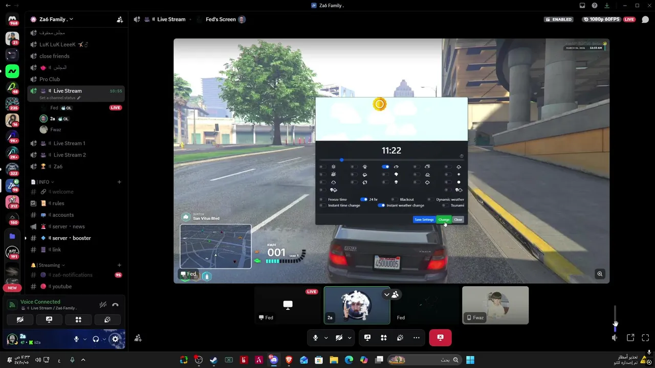Click the stream volume vertical slider
Screen dimensions: 655x368
(x=615, y=318)
